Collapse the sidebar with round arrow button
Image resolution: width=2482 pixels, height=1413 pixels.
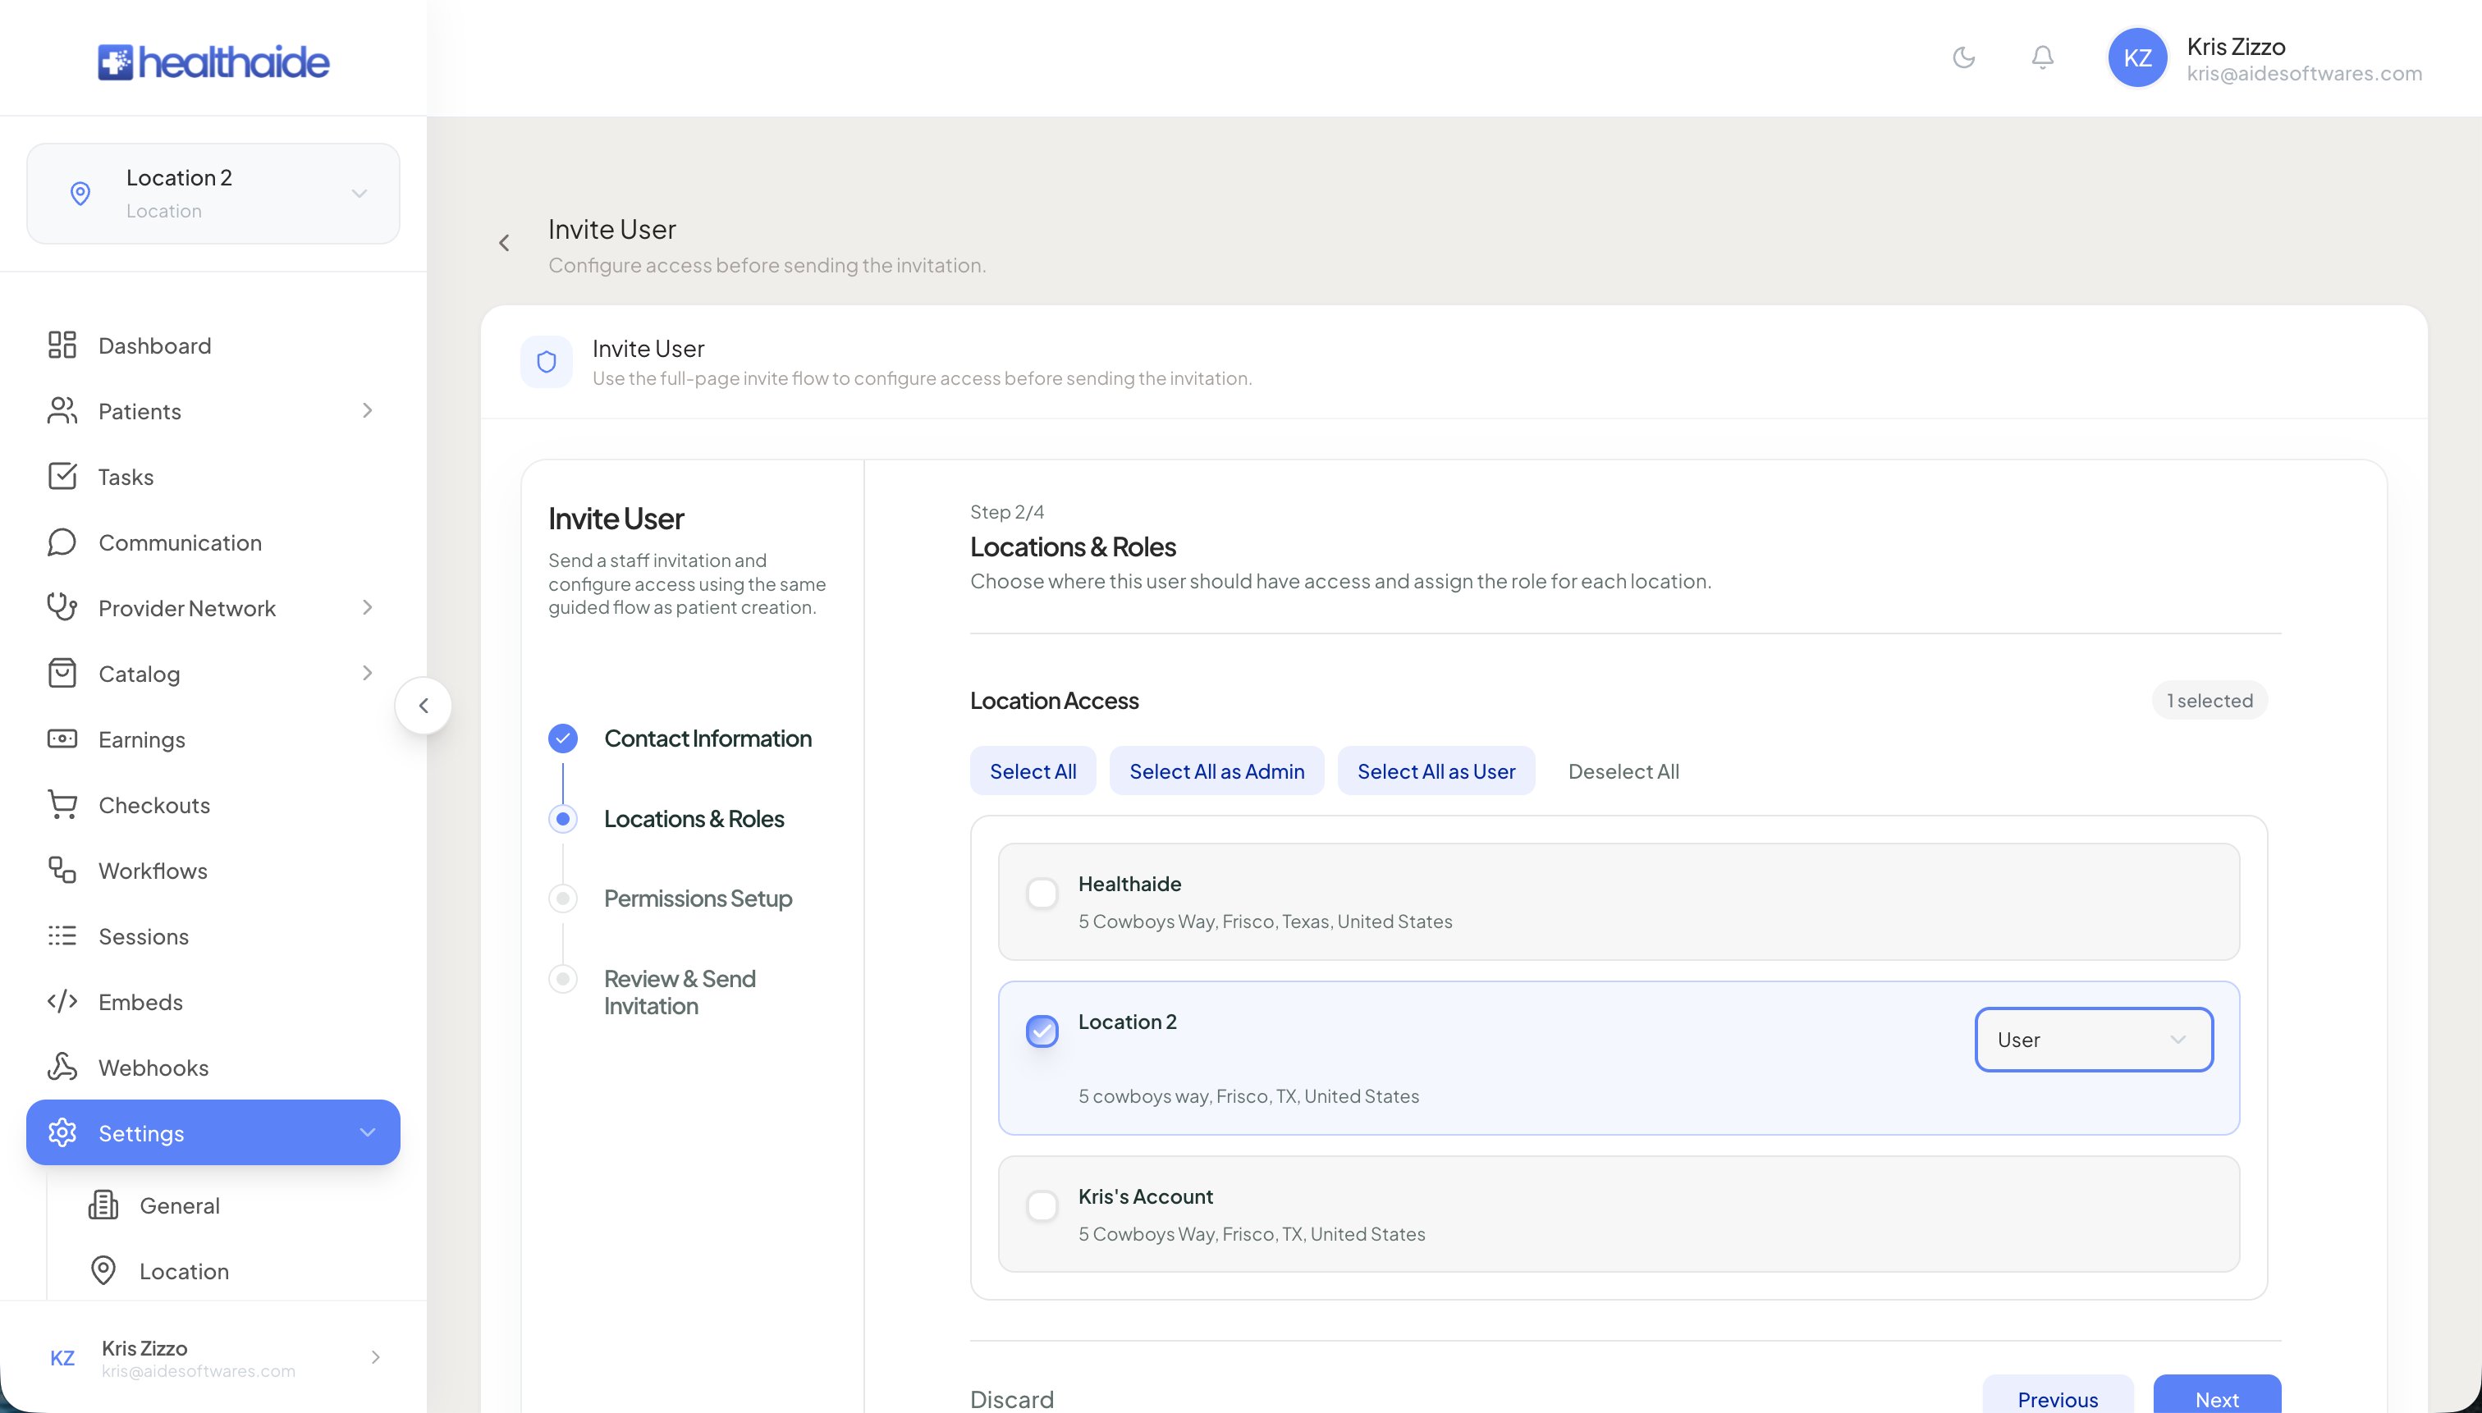coord(424,706)
